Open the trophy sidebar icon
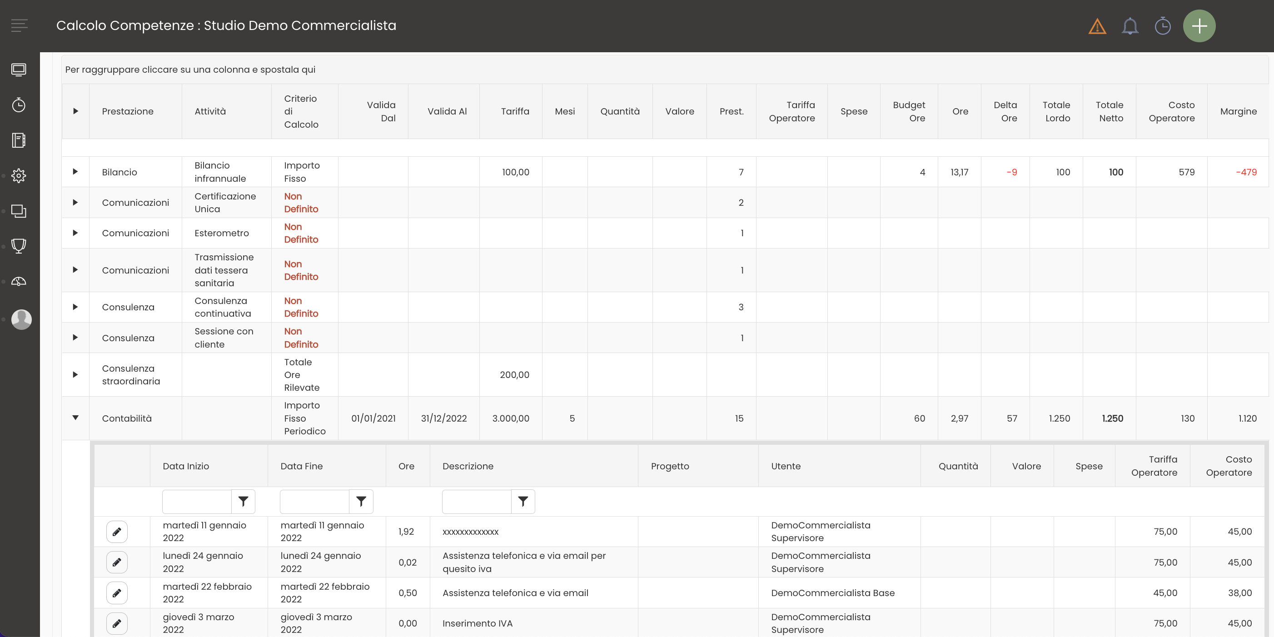This screenshot has height=637, width=1274. (19, 246)
